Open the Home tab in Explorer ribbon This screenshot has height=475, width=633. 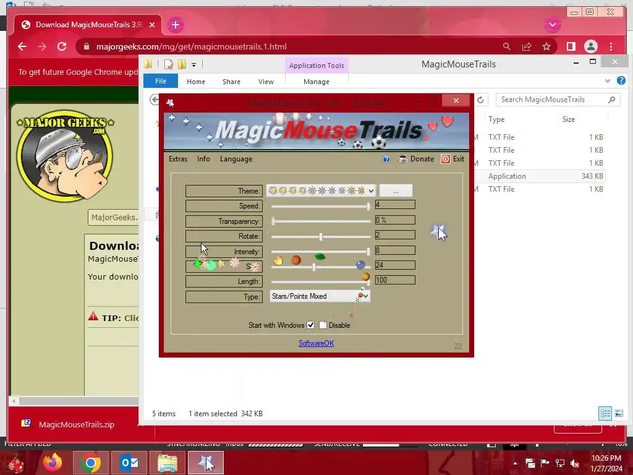pyautogui.click(x=196, y=82)
